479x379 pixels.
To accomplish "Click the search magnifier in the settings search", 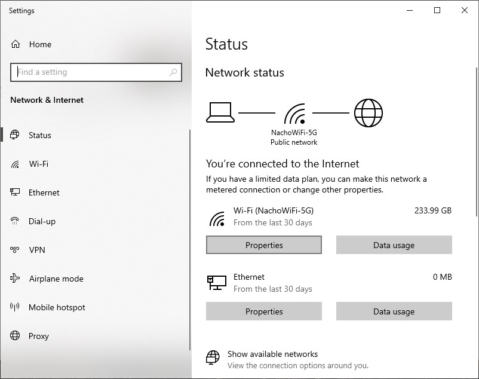I will click(x=174, y=72).
